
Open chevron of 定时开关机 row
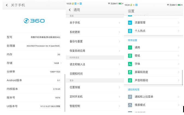click(x=120, y=97)
